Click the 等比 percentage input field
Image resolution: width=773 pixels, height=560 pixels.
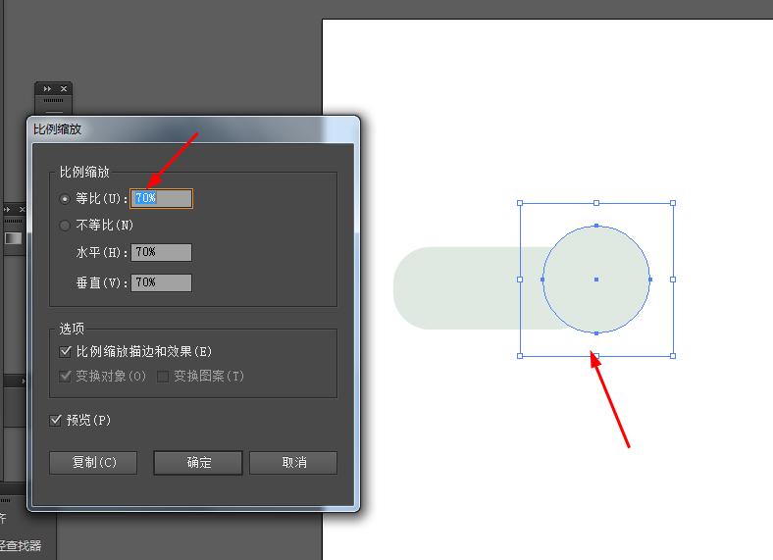click(x=161, y=199)
